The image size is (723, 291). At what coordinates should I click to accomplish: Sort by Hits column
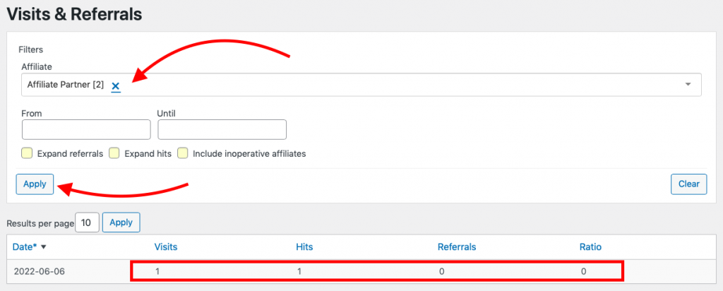click(304, 247)
